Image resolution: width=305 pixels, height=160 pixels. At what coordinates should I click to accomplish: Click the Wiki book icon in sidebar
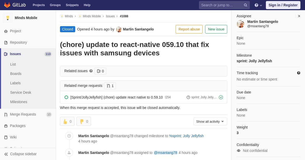pyautogui.click(x=6, y=137)
